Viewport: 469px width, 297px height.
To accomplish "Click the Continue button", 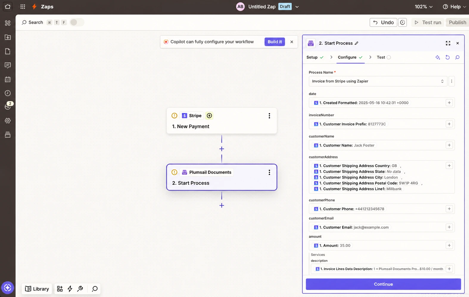I will coord(383,284).
